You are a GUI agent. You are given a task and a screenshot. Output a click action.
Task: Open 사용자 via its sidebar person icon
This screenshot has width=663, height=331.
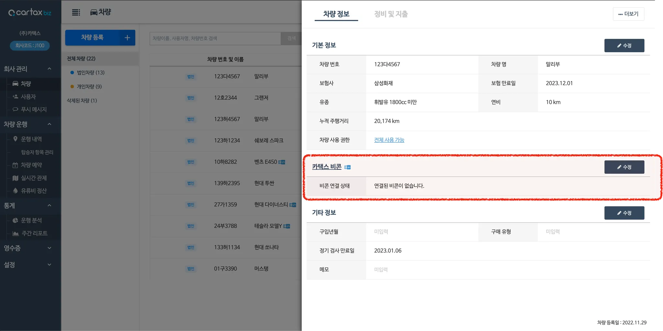pyautogui.click(x=15, y=96)
